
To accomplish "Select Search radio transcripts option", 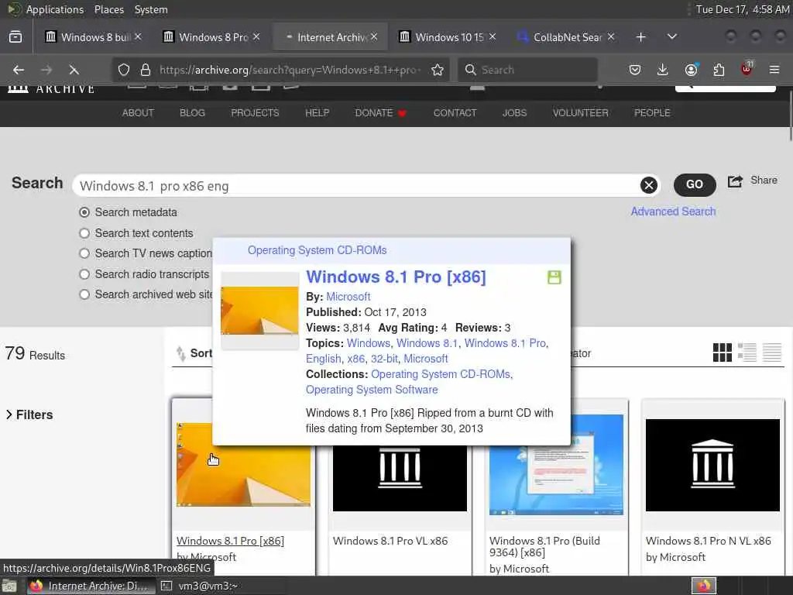I will pos(84,274).
